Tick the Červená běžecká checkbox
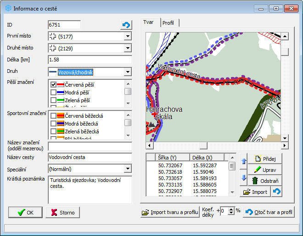This screenshot has width=303, height=236. pos(54,116)
